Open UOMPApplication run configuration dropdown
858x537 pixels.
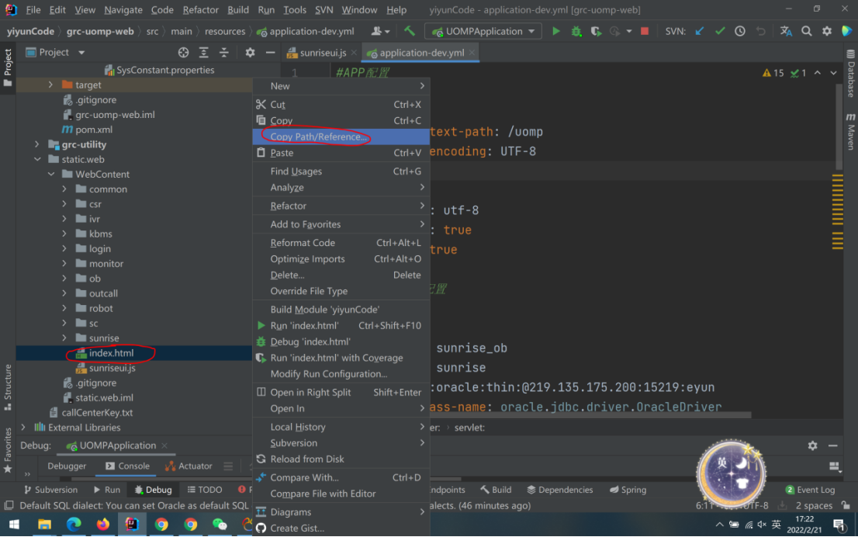(483, 31)
